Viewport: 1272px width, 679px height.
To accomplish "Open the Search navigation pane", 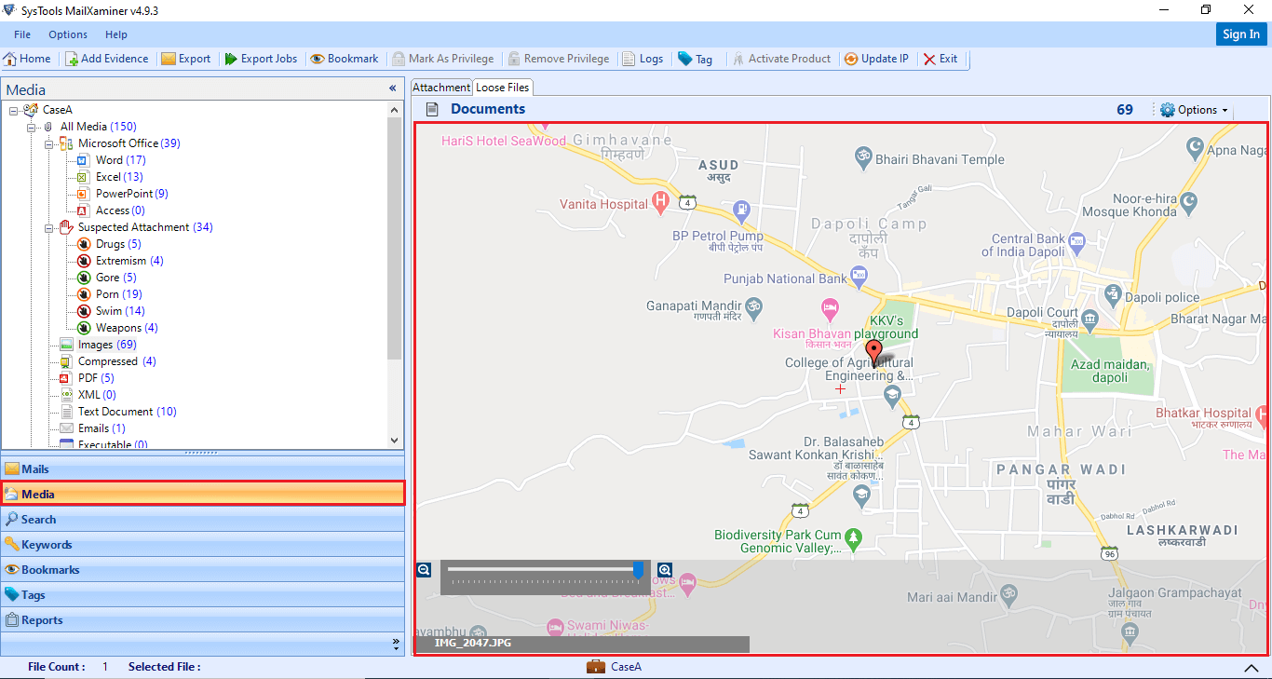I will click(x=203, y=520).
